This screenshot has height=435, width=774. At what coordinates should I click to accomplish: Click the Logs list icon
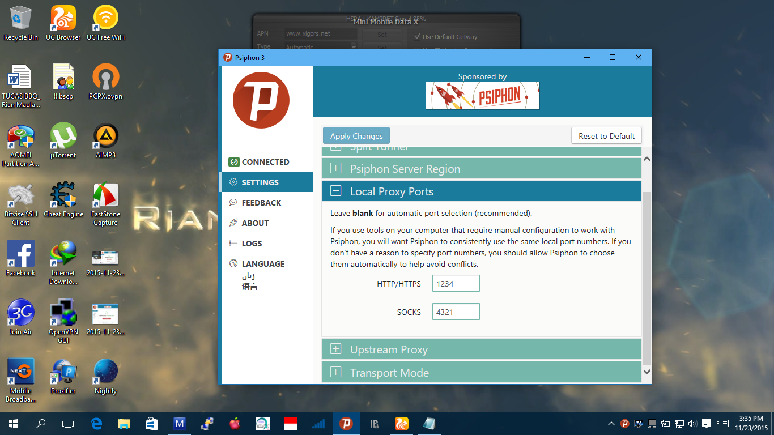coord(233,244)
